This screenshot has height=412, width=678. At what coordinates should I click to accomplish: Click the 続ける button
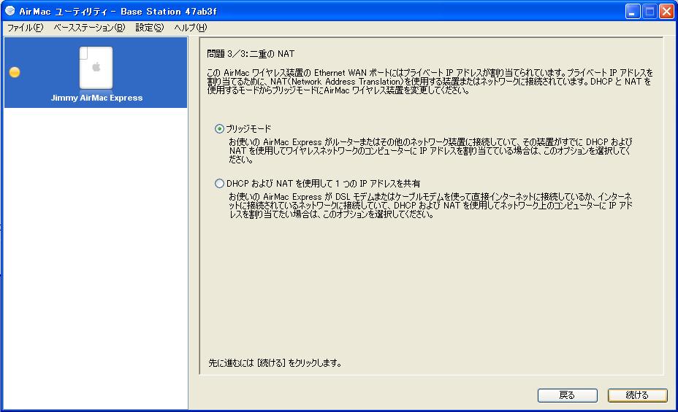[x=637, y=395]
